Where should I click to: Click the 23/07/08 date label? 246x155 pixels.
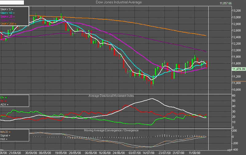click(165, 153)
